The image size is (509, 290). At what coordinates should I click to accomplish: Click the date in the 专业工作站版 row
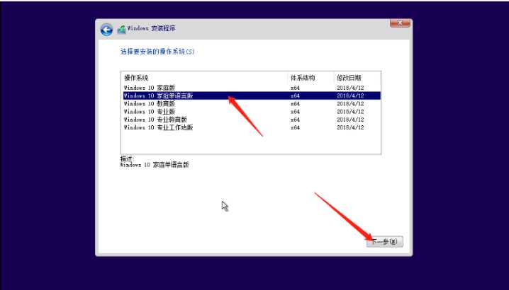350,127
